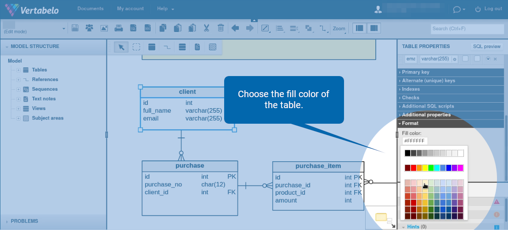This screenshot has width=508, height=230.
Task: Toggle first checkbox in email column row
Action: [465, 59]
